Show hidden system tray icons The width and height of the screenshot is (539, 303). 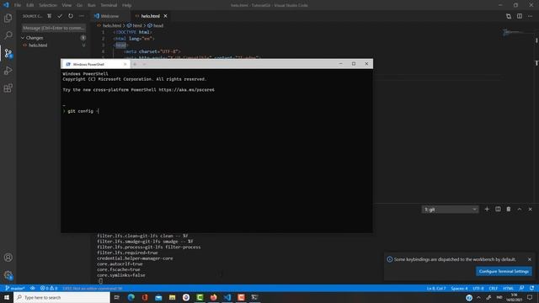click(478, 297)
